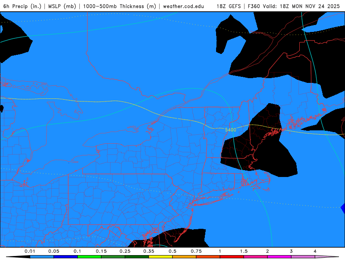
Task: Click the 0.15 legend value
Action: tap(101, 251)
